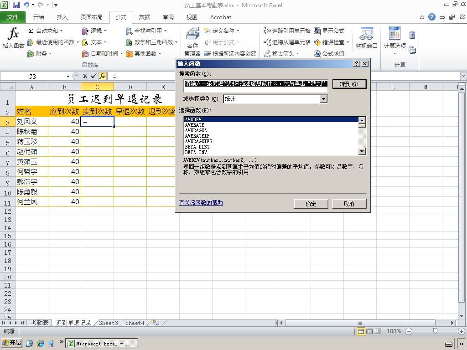This screenshot has height=350, width=467.
Task: Click the fx button beside the formula bar
Action: pos(102,76)
